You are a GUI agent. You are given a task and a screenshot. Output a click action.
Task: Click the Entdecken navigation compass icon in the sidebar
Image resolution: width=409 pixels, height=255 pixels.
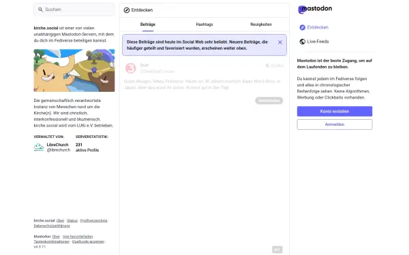(302, 27)
